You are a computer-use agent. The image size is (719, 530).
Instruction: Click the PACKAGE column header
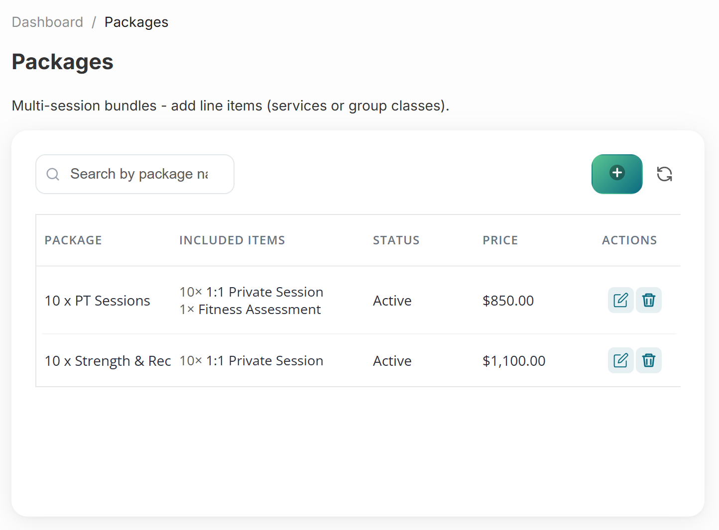(x=73, y=240)
